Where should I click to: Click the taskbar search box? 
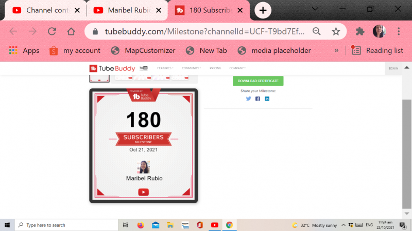tap(66, 225)
